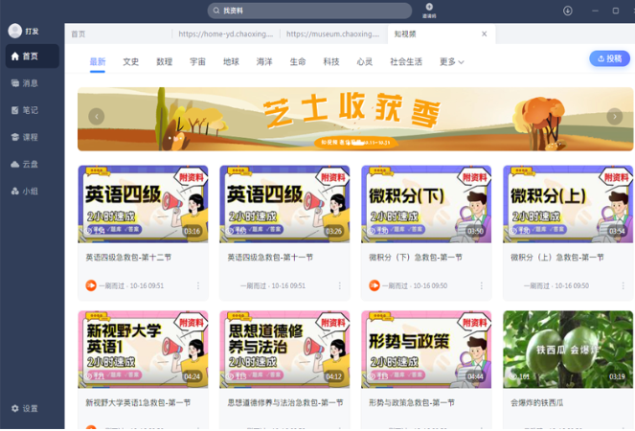This screenshot has width=635, height=431.
Task: Click the plus icon beside the search bar
Action: tap(429, 7)
